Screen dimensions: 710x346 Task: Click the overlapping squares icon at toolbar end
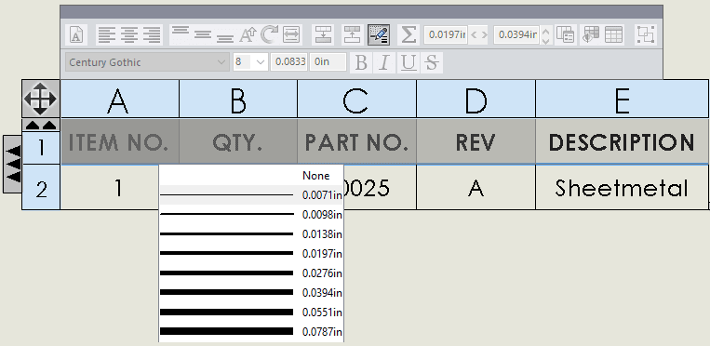(x=646, y=34)
